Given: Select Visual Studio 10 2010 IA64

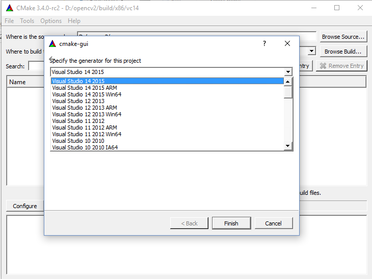Looking at the screenshot, I should [x=167, y=147].
